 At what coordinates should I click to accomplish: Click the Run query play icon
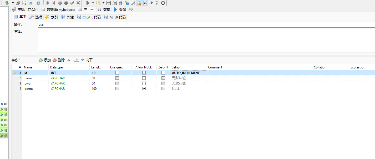tap(88, 3)
